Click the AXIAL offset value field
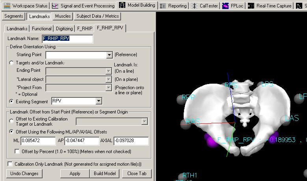Screen dimensions: 307x181 [131, 141]
